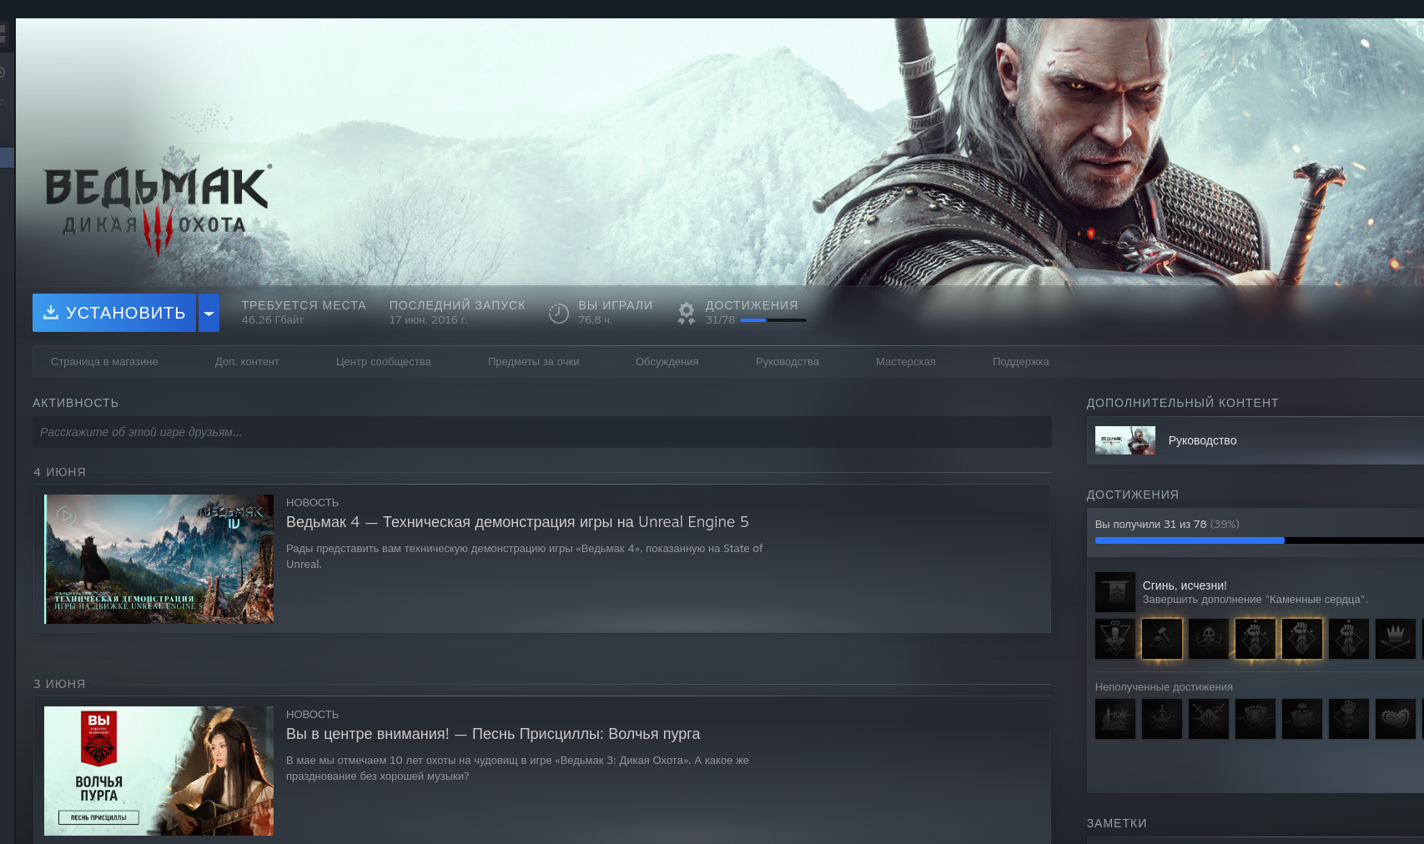
Task: Select the skull with infinity symbol achievement icon
Action: (x=1115, y=639)
